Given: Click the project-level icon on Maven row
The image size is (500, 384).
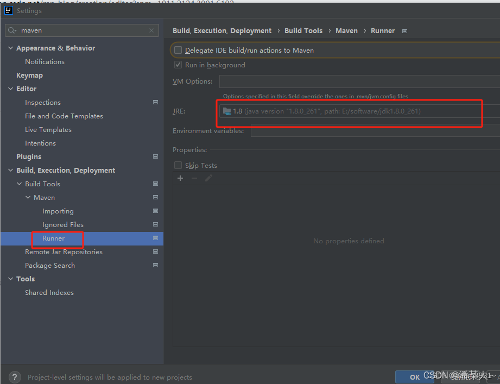Looking at the screenshot, I should pos(156,197).
